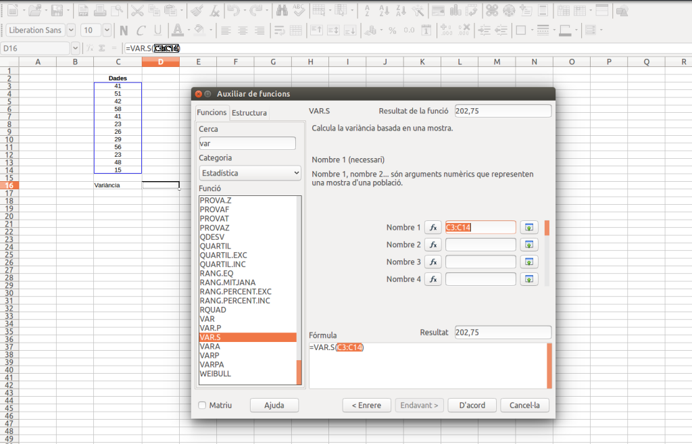Open the Name Box dropdown next to D16
Screen dimensions: 692x444
75,49
